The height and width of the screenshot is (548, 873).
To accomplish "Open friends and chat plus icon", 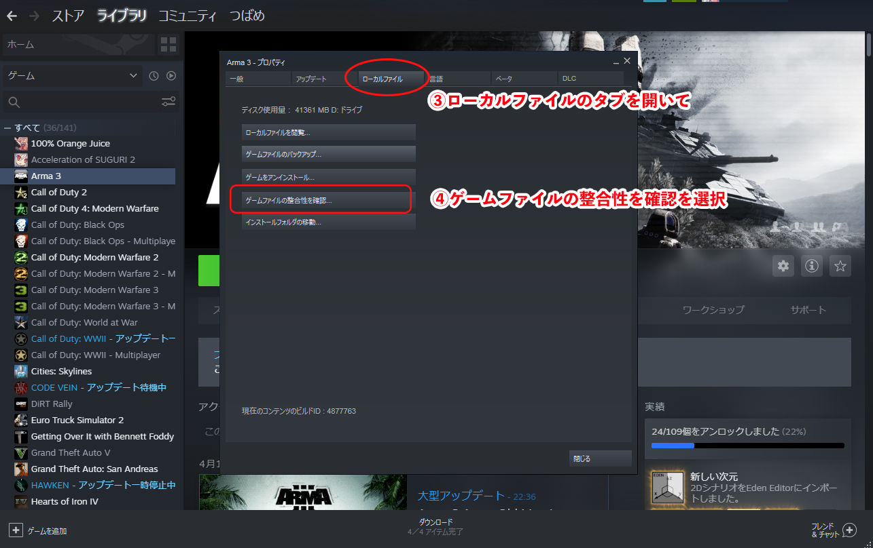I will coord(849,530).
